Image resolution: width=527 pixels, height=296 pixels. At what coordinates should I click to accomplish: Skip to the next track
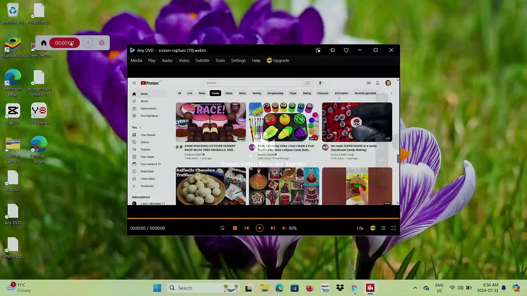tap(273, 228)
